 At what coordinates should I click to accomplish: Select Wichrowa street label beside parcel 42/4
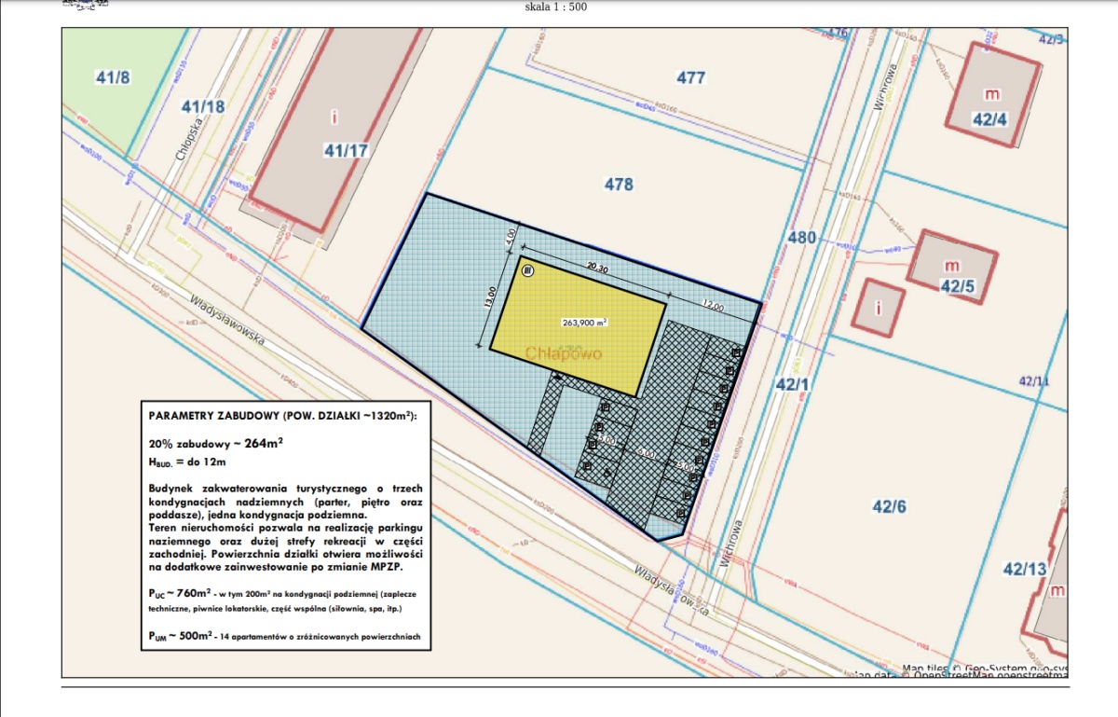tap(885, 87)
